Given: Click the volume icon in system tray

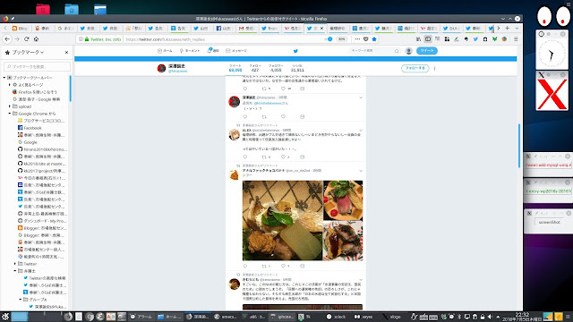Looking at the screenshot, I should tap(490, 317).
